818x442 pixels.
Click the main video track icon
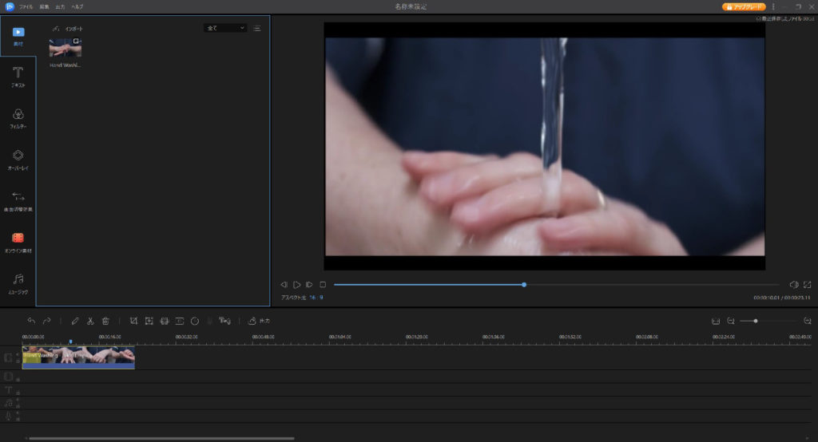pyautogui.click(x=8, y=358)
